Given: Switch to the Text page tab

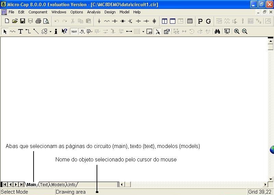Looking at the screenshot, I should point(44,184).
